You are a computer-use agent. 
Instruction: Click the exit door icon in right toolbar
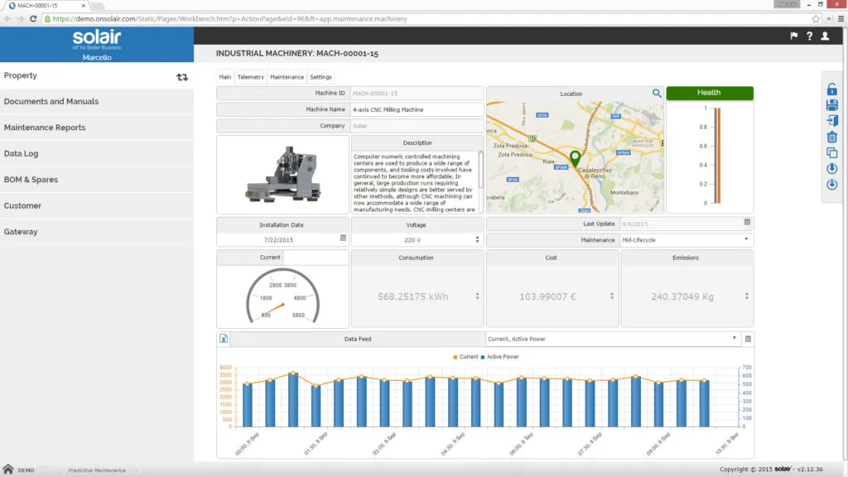pos(832,121)
